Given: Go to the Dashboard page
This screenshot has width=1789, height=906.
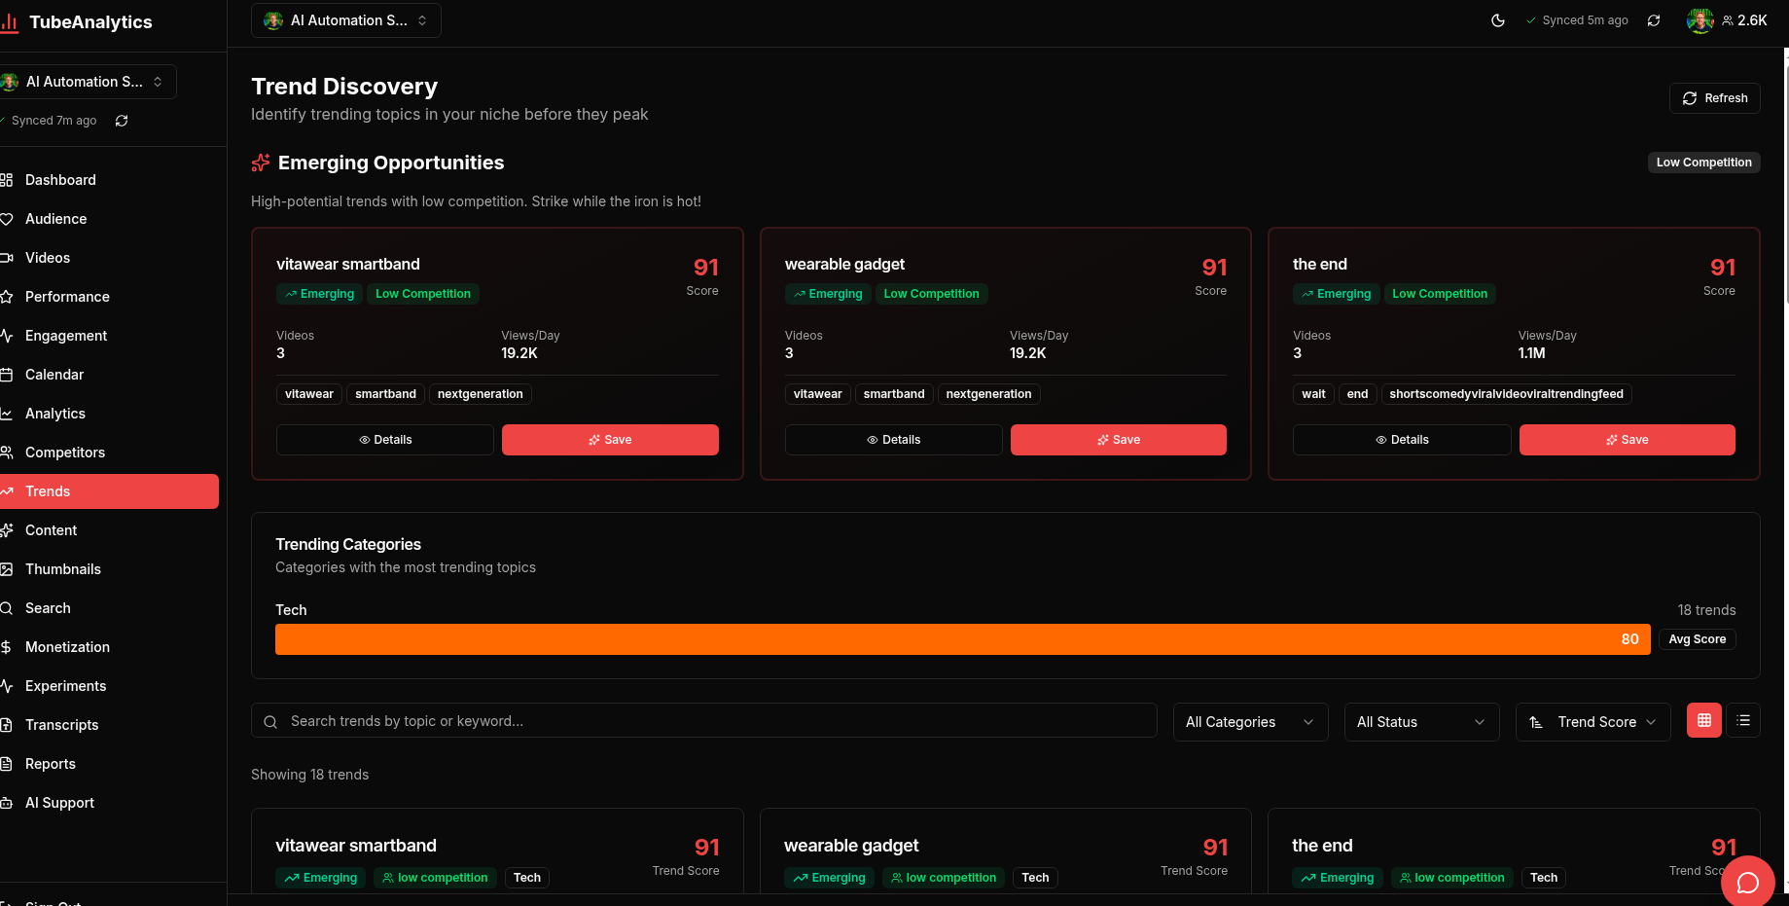Looking at the screenshot, I should 60,179.
